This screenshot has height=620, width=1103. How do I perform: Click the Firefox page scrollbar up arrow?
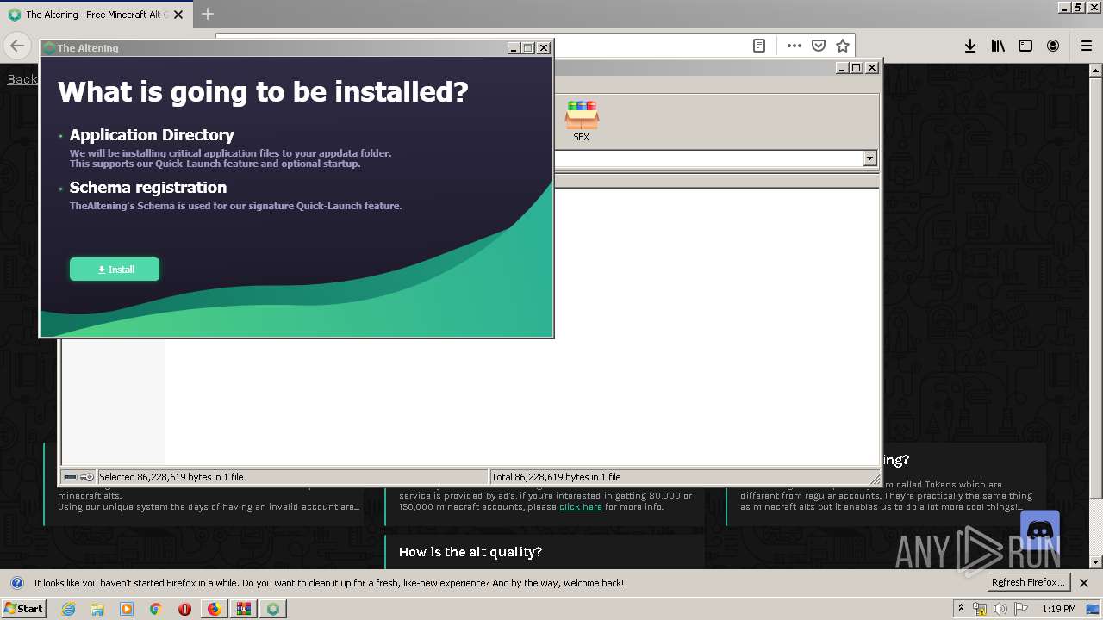(x=1096, y=70)
